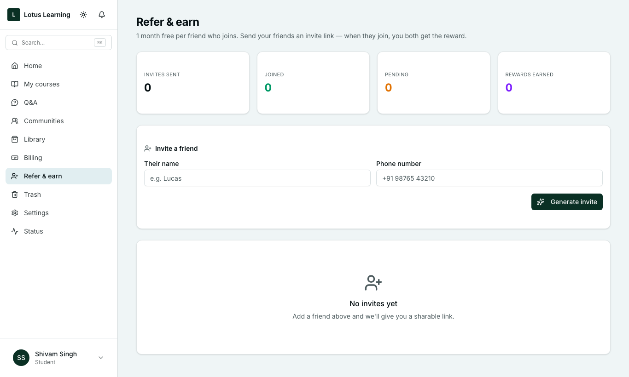Viewport: 629px width, 377px height.
Task: Open Settings from the sidebar
Action: coord(58,213)
